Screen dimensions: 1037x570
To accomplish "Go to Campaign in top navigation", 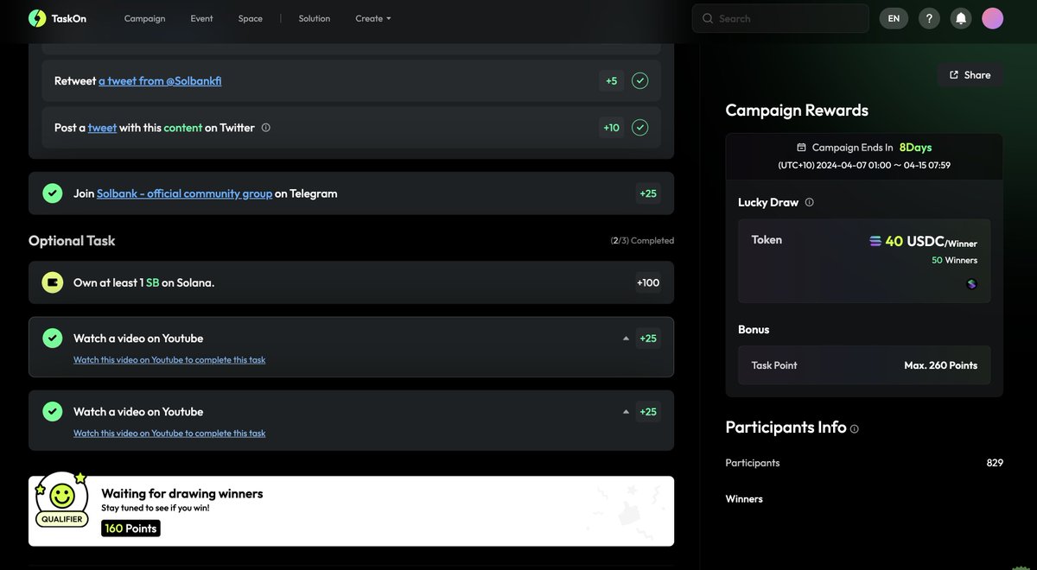I will pyautogui.click(x=144, y=18).
